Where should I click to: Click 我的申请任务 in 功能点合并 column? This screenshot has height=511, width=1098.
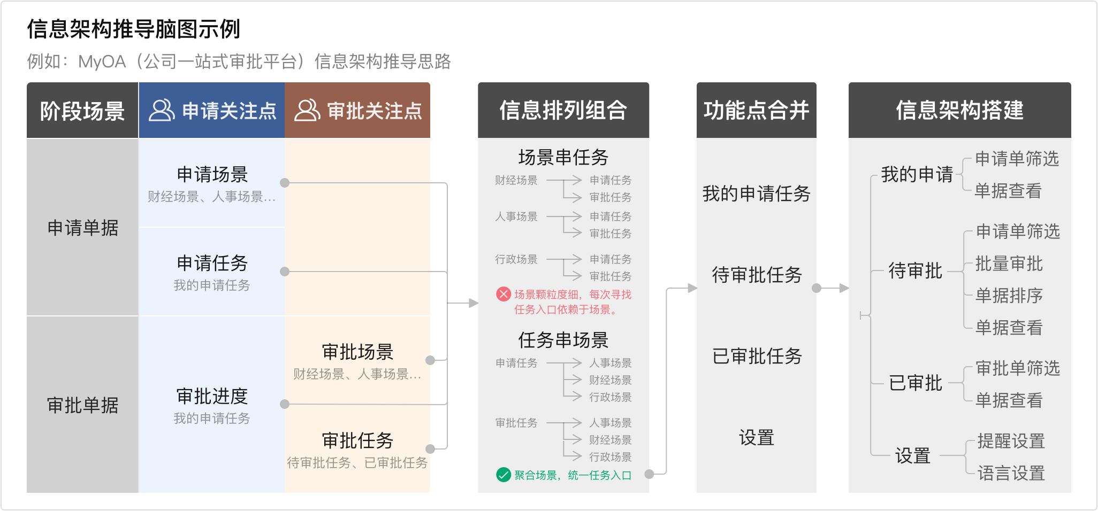[757, 193]
